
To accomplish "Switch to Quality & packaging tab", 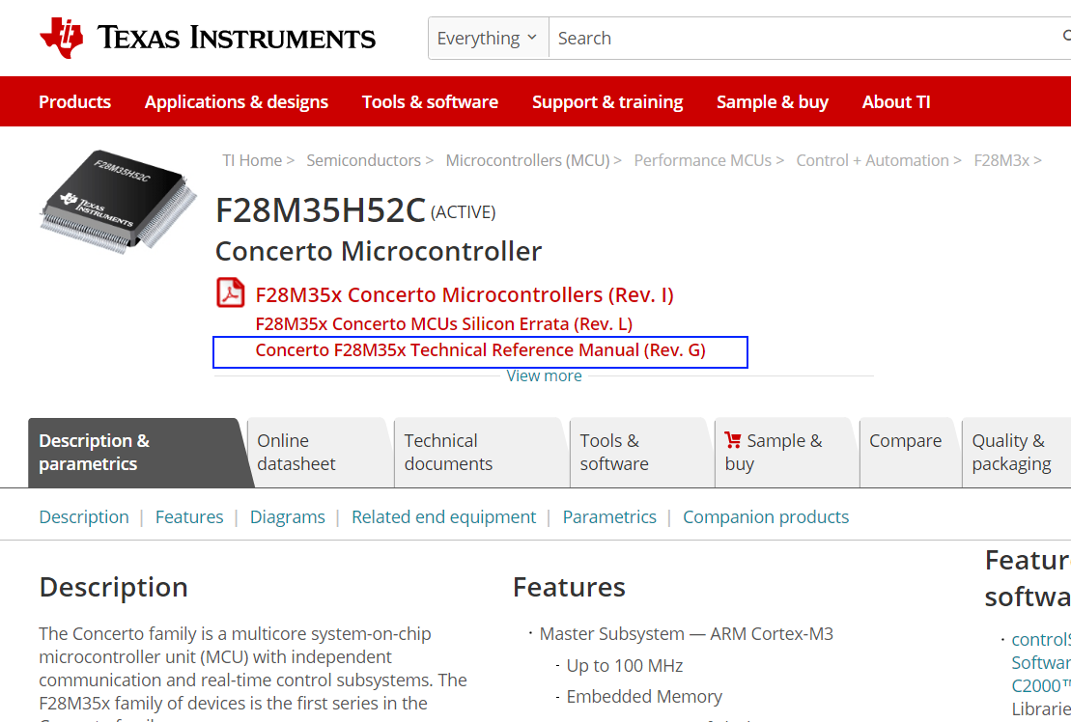I will tap(1016, 453).
